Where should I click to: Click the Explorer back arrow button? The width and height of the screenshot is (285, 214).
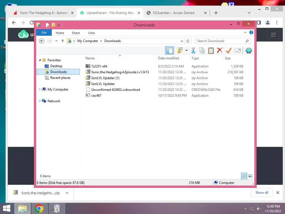coord(42,41)
